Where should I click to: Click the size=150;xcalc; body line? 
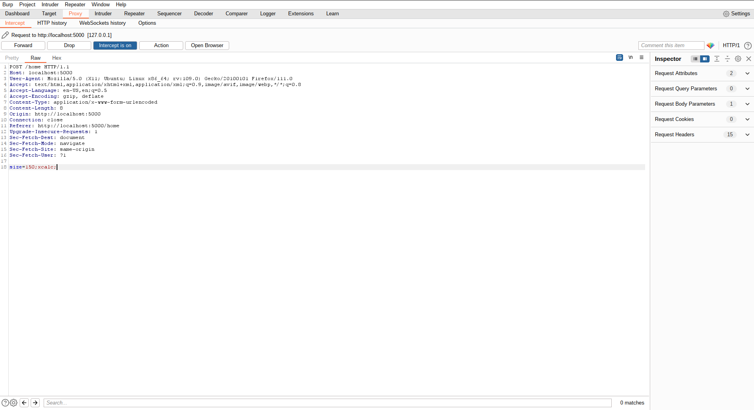point(33,167)
